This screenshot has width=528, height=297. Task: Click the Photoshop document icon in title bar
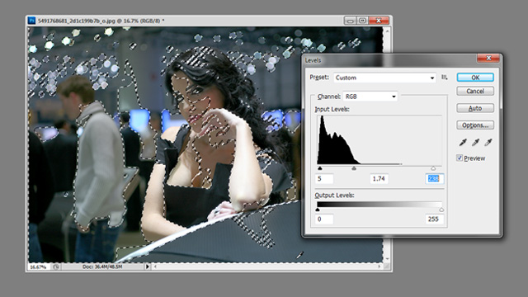point(31,21)
